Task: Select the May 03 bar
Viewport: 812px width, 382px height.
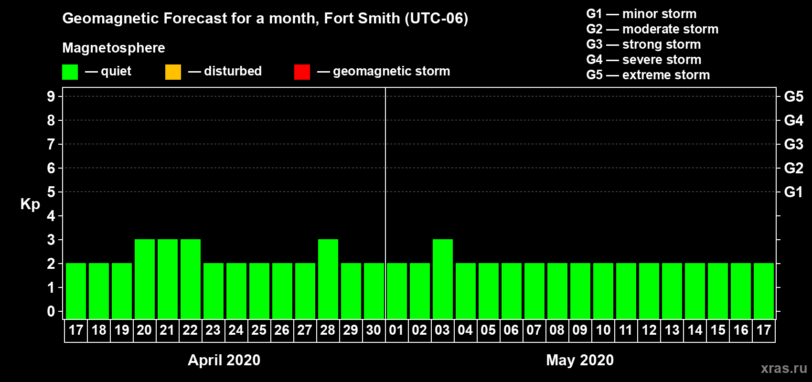Action: tap(443, 279)
